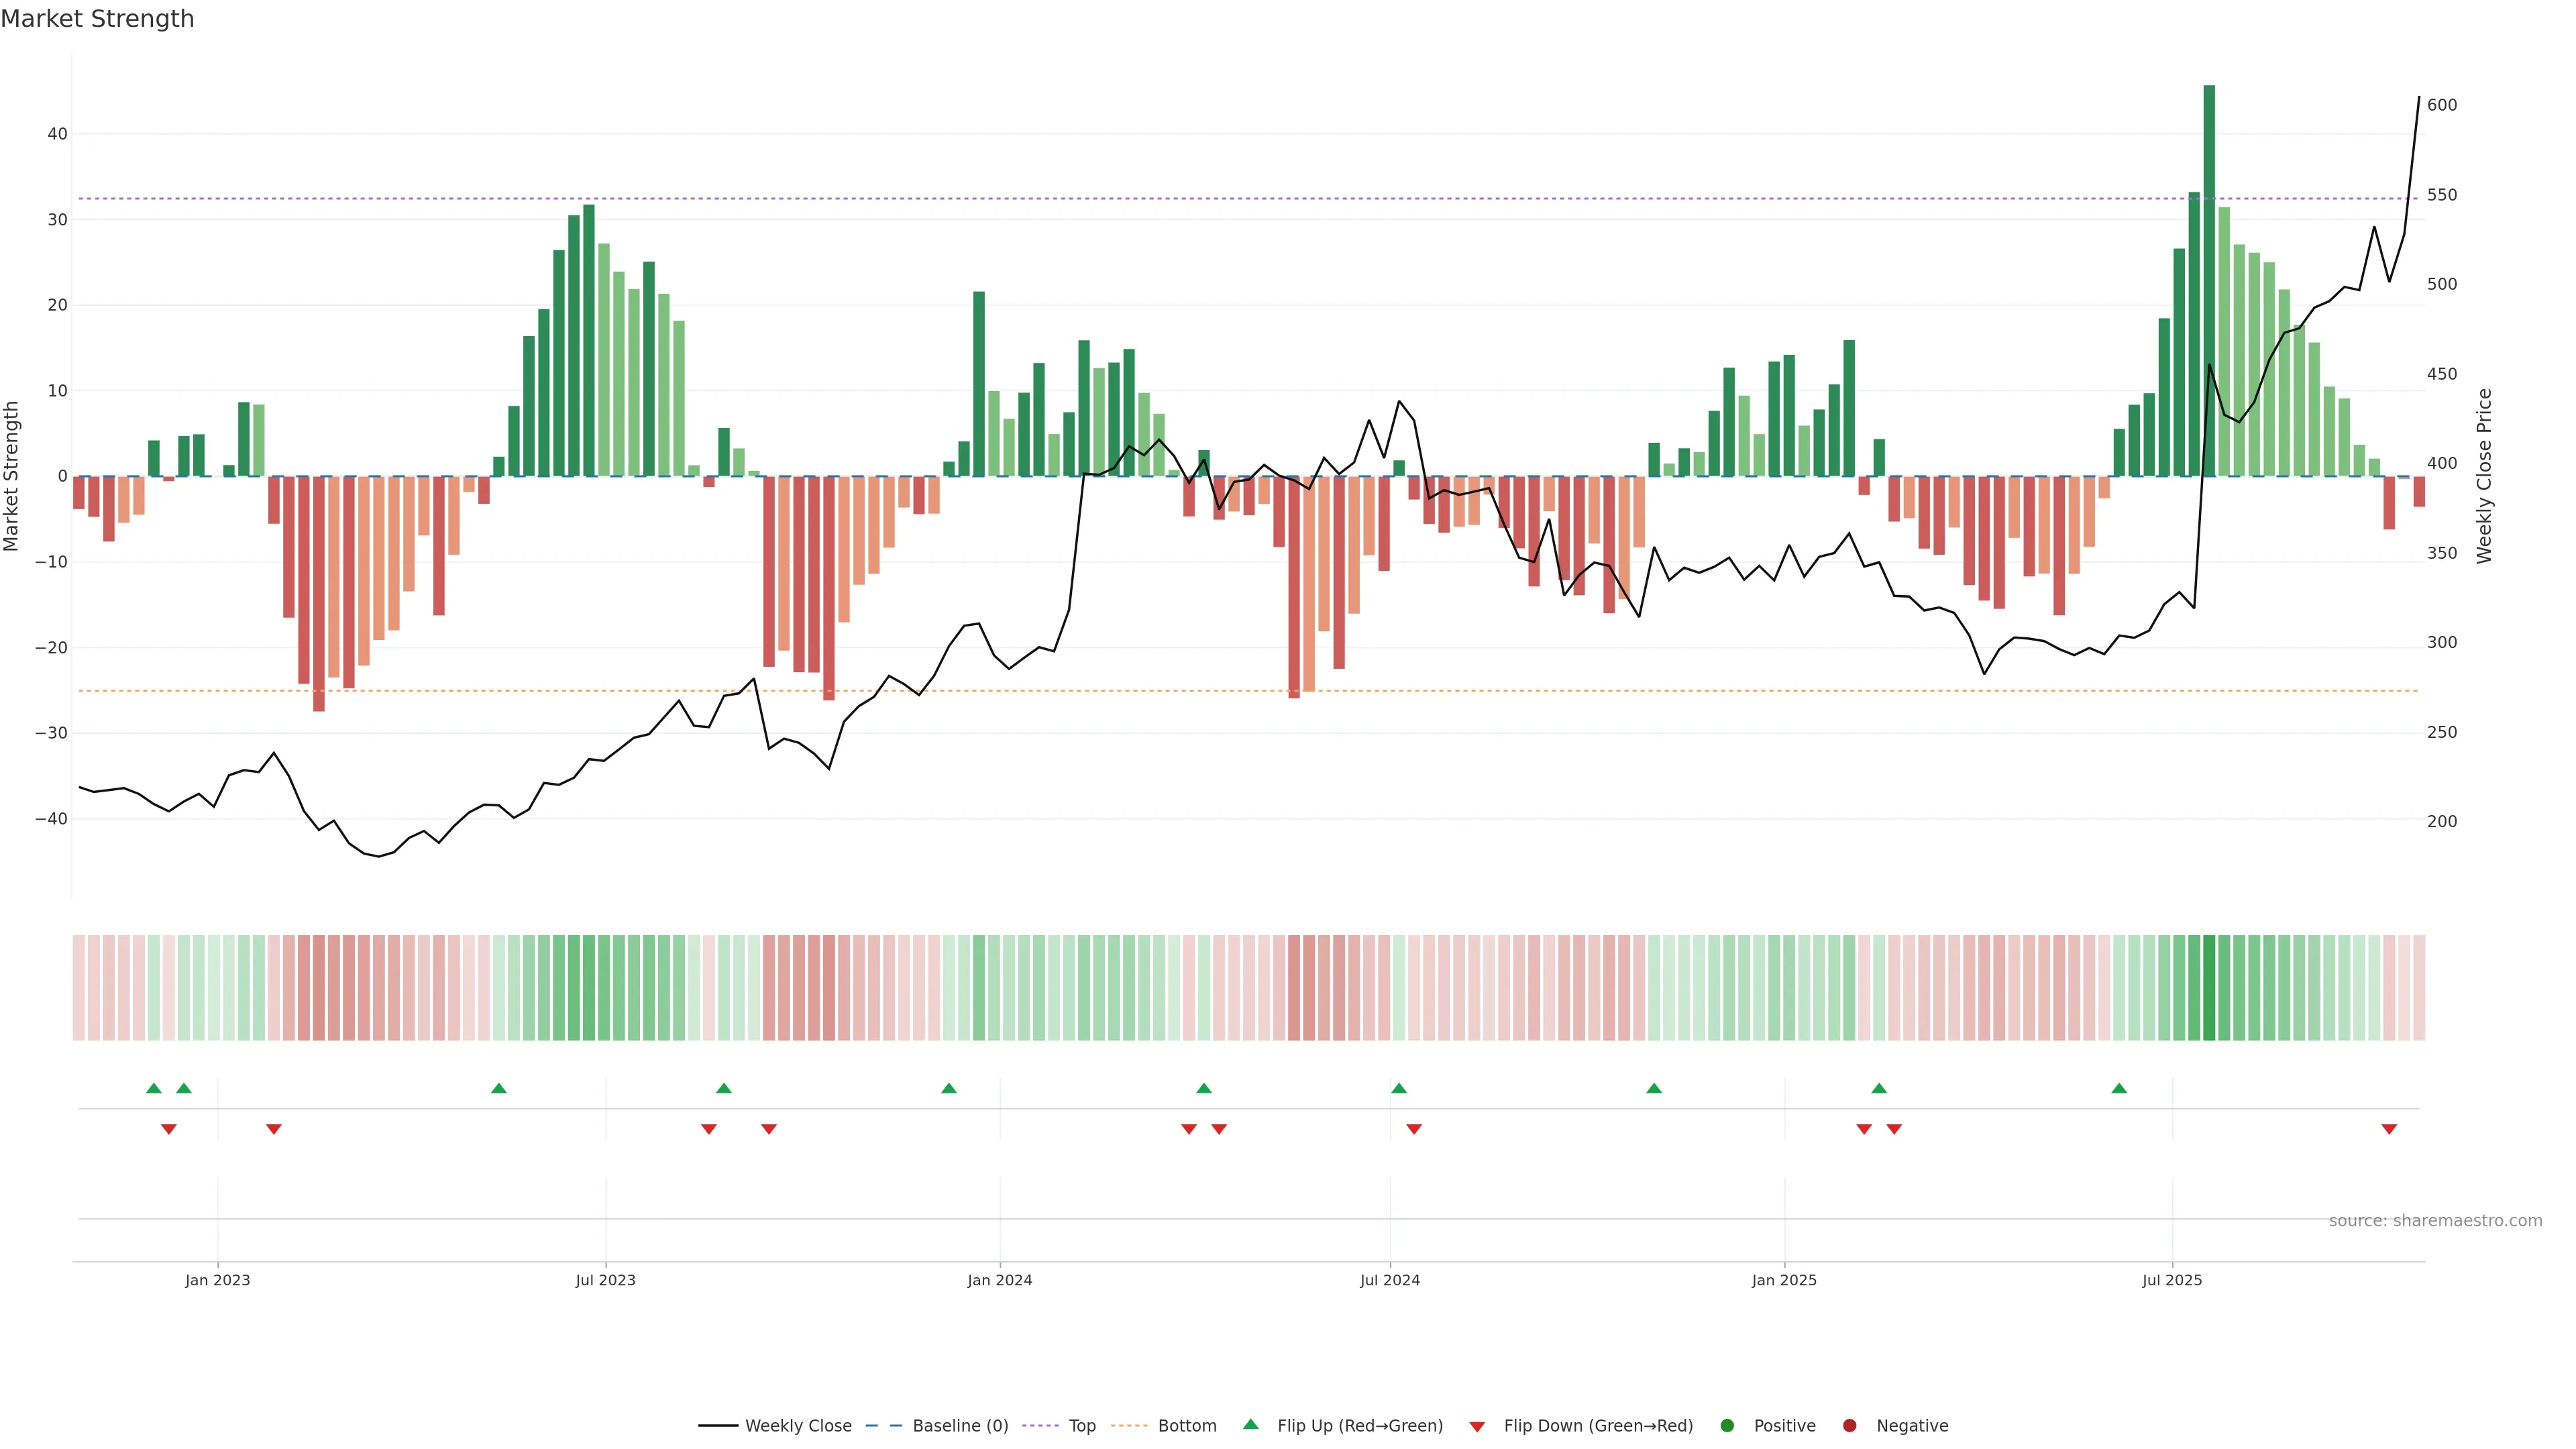This screenshot has width=2576, height=1449.
Task: Click the Market Strength chart title
Action: pos(97,19)
